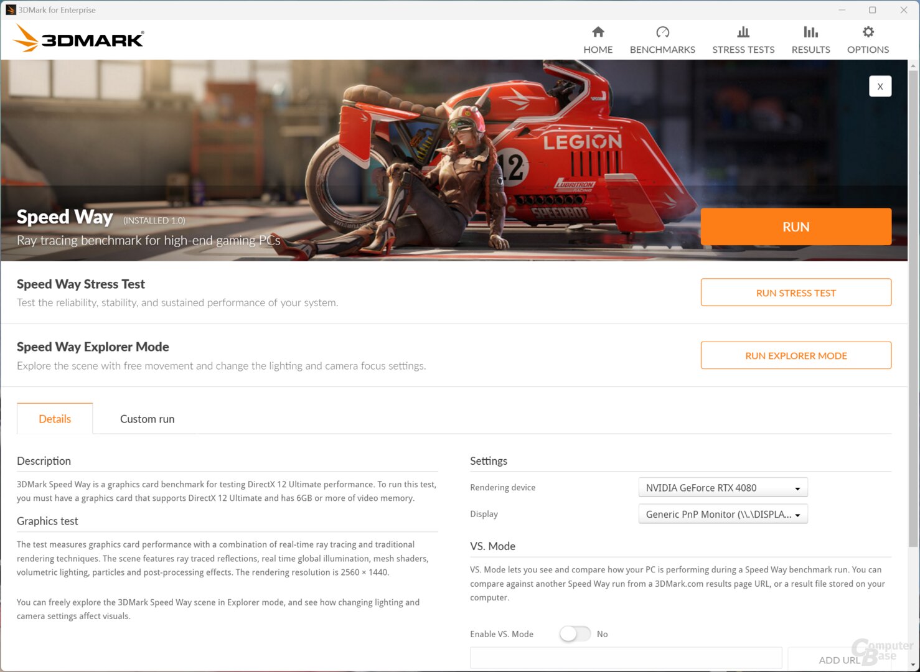Viewport: 920px width, 672px height.
Task: Select the STRESS TESTS menu label
Action: pos(743,50)
